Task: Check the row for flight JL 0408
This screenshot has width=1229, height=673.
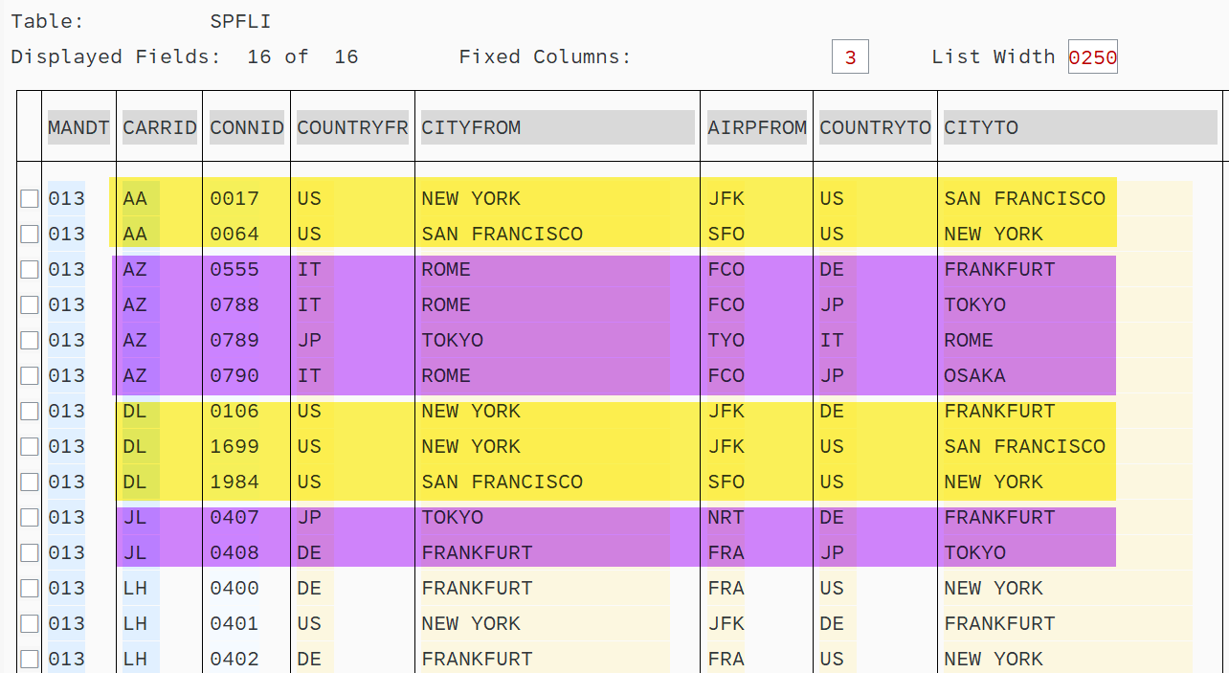Action: pyautogui.click(x=29, y=552)
